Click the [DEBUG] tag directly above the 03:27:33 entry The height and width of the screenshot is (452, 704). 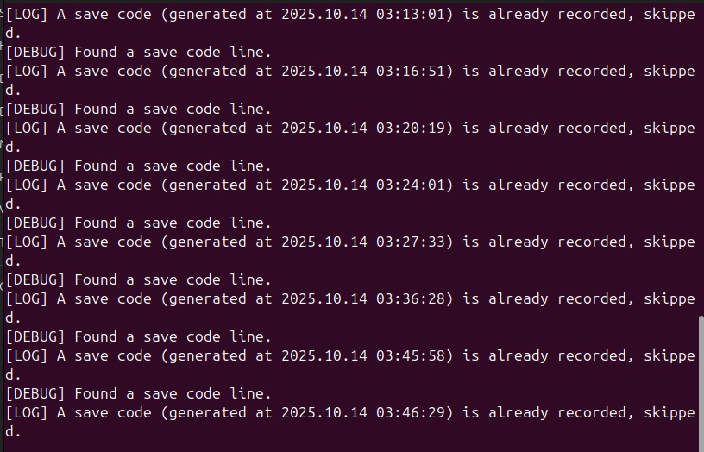[x=35, y=223]
